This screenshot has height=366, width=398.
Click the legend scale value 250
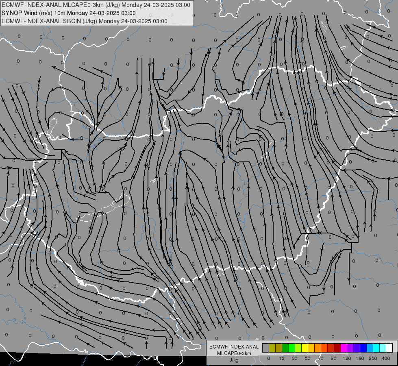[373, 358]
